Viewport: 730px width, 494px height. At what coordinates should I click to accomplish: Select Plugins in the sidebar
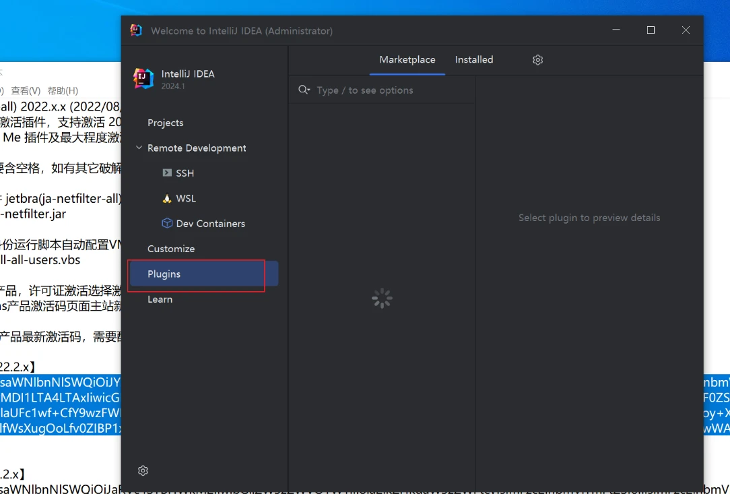(x=204, y=274)
